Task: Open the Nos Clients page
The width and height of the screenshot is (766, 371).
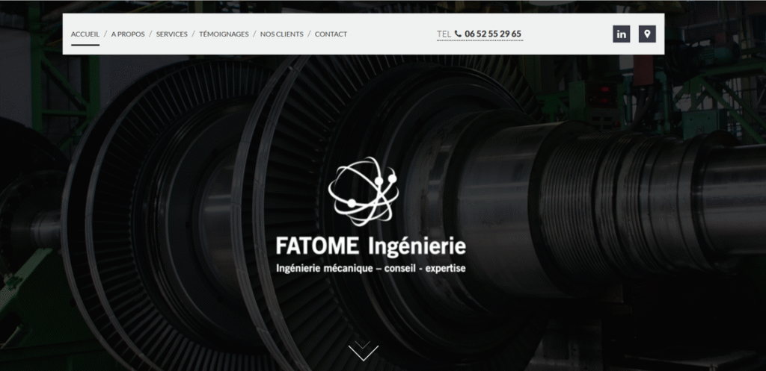Action: (x=281, y=34)
